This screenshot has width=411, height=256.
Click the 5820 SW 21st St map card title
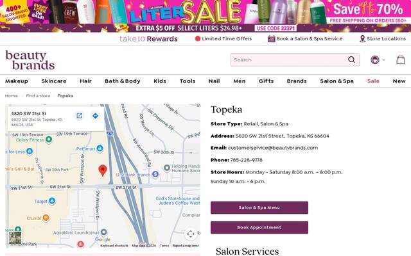[x=29, y=114]
